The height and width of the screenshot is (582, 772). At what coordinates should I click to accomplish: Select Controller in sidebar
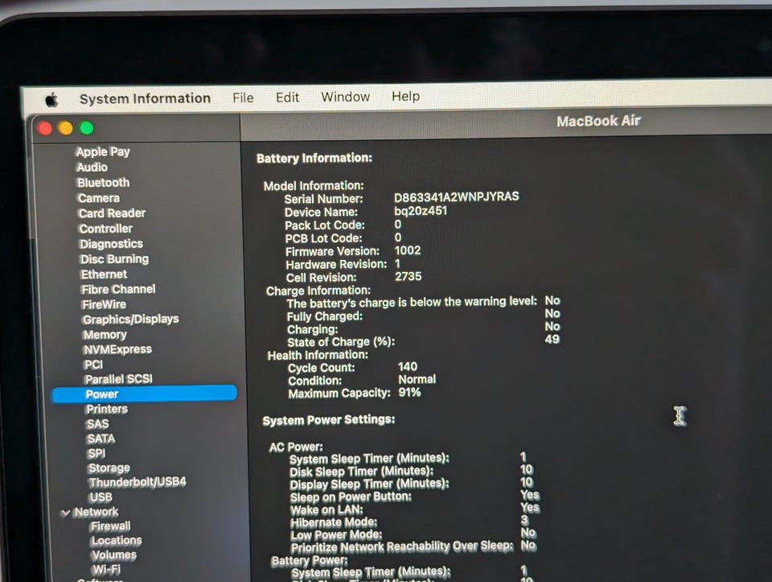tap(106, 229)
